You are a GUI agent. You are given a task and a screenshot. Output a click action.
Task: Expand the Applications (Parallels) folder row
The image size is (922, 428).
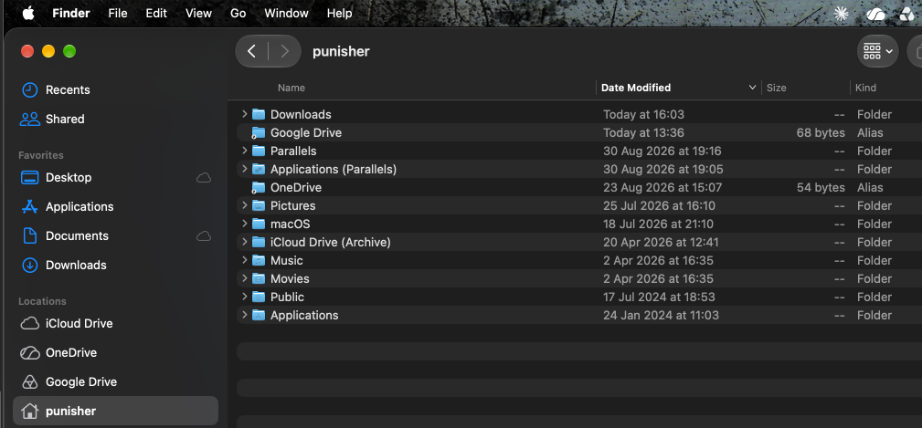tap(245, 169)
